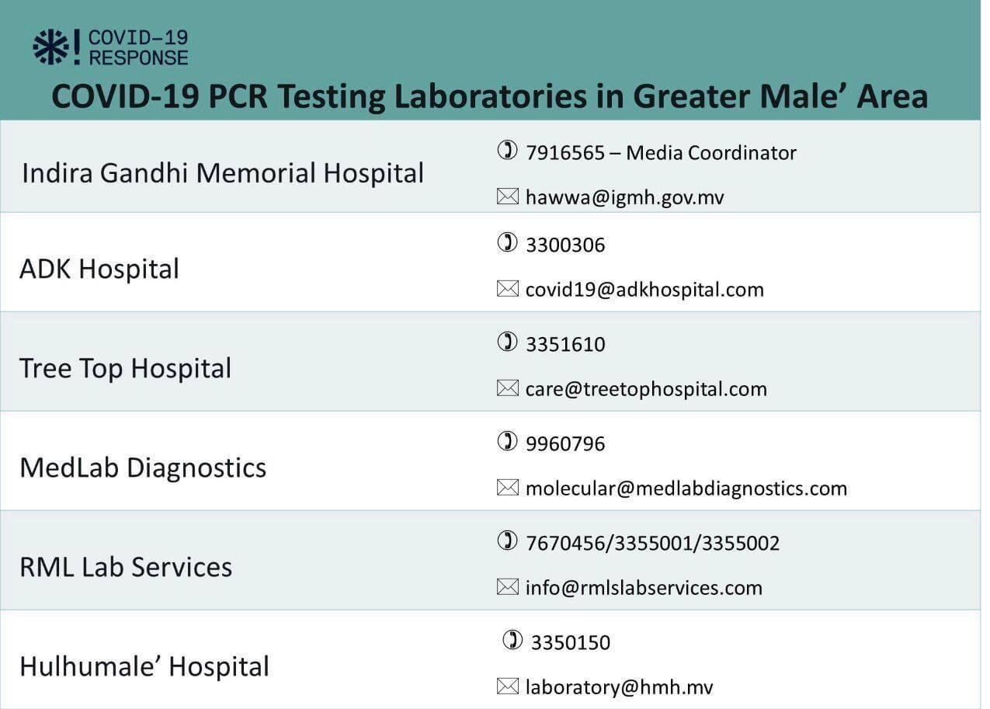
Task: Click phone icon beside Tree Top number 3351610
Action: pyautogui.click(x=507, y=342)
